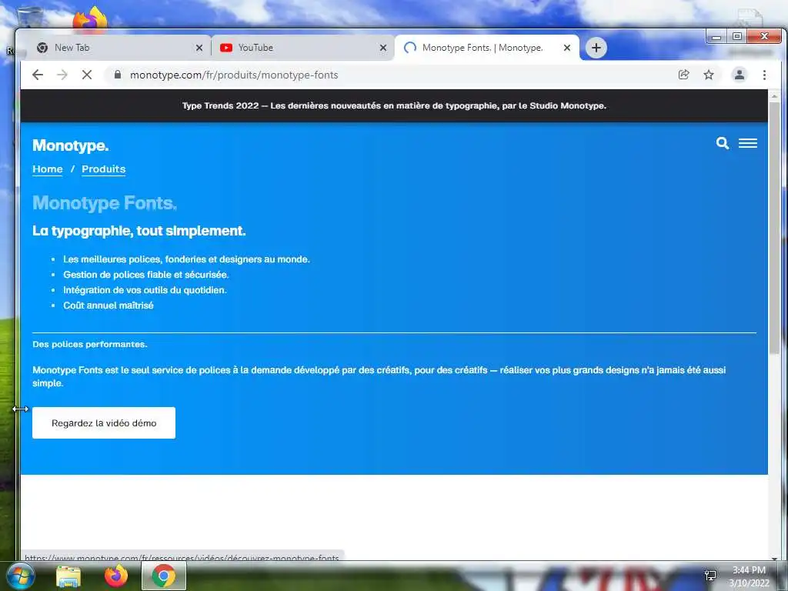788x591 pixels.
Task: Click the padlock site info icon
Action: tap(118, 75)
